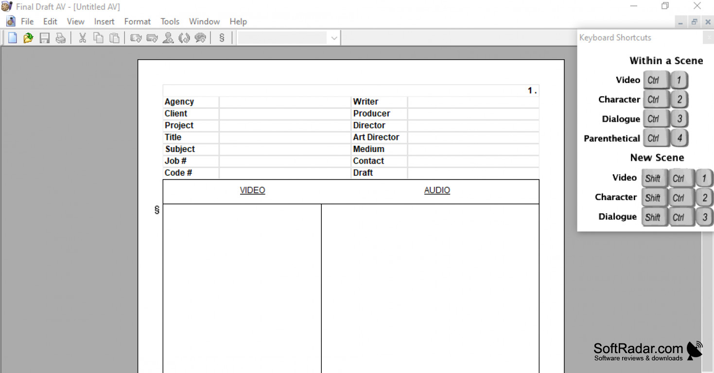Open the Format menu
714x373 pixels.
coord(138,21)
